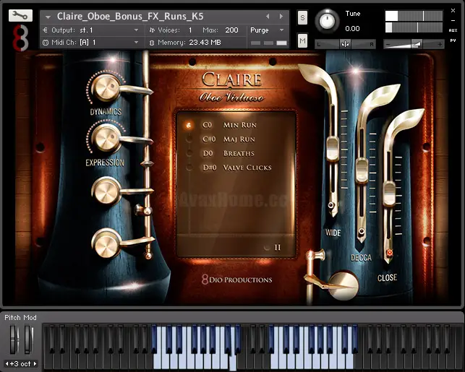Open instrument edit mode with wrench icon
Screen dimensions: 465x372
point(20,15)
